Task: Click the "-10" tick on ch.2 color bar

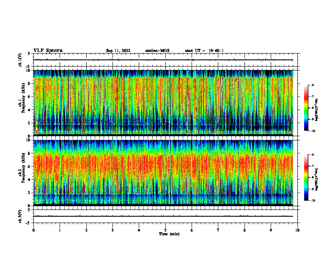Action: [313, 201]
